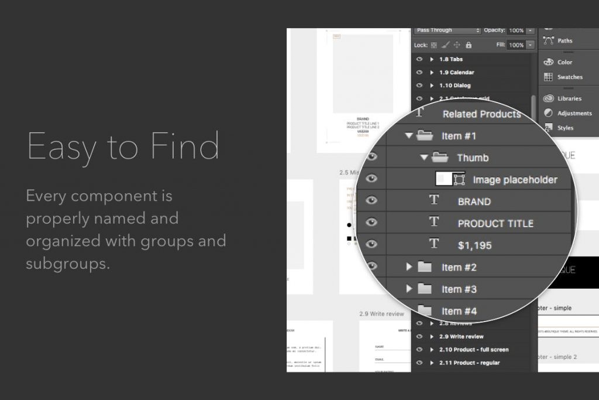Viewport: 599px width, 400px height.
Task: Open the Libraries panel icon
Action: point(549,98)
